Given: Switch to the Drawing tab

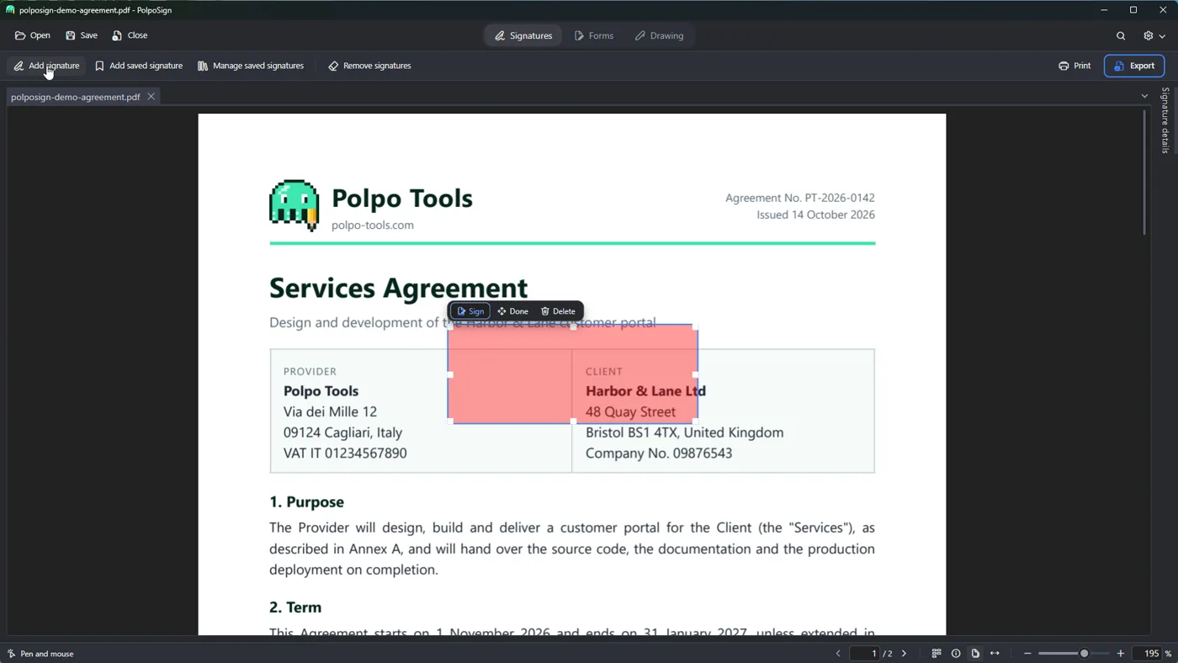Looking at the screenshot, I should [x=659, y=35].
